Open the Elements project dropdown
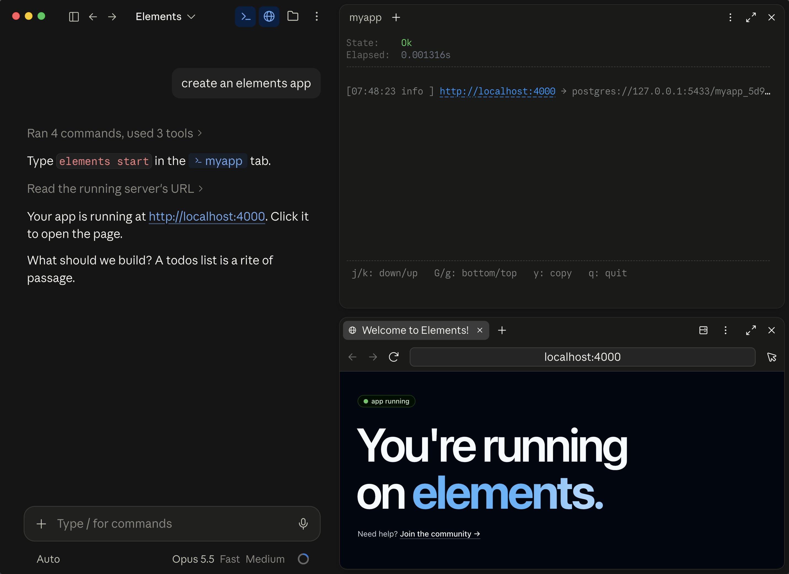 coord(165,16)
